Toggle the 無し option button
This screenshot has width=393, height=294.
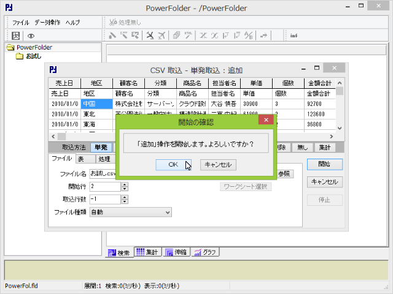pos(302,148)
